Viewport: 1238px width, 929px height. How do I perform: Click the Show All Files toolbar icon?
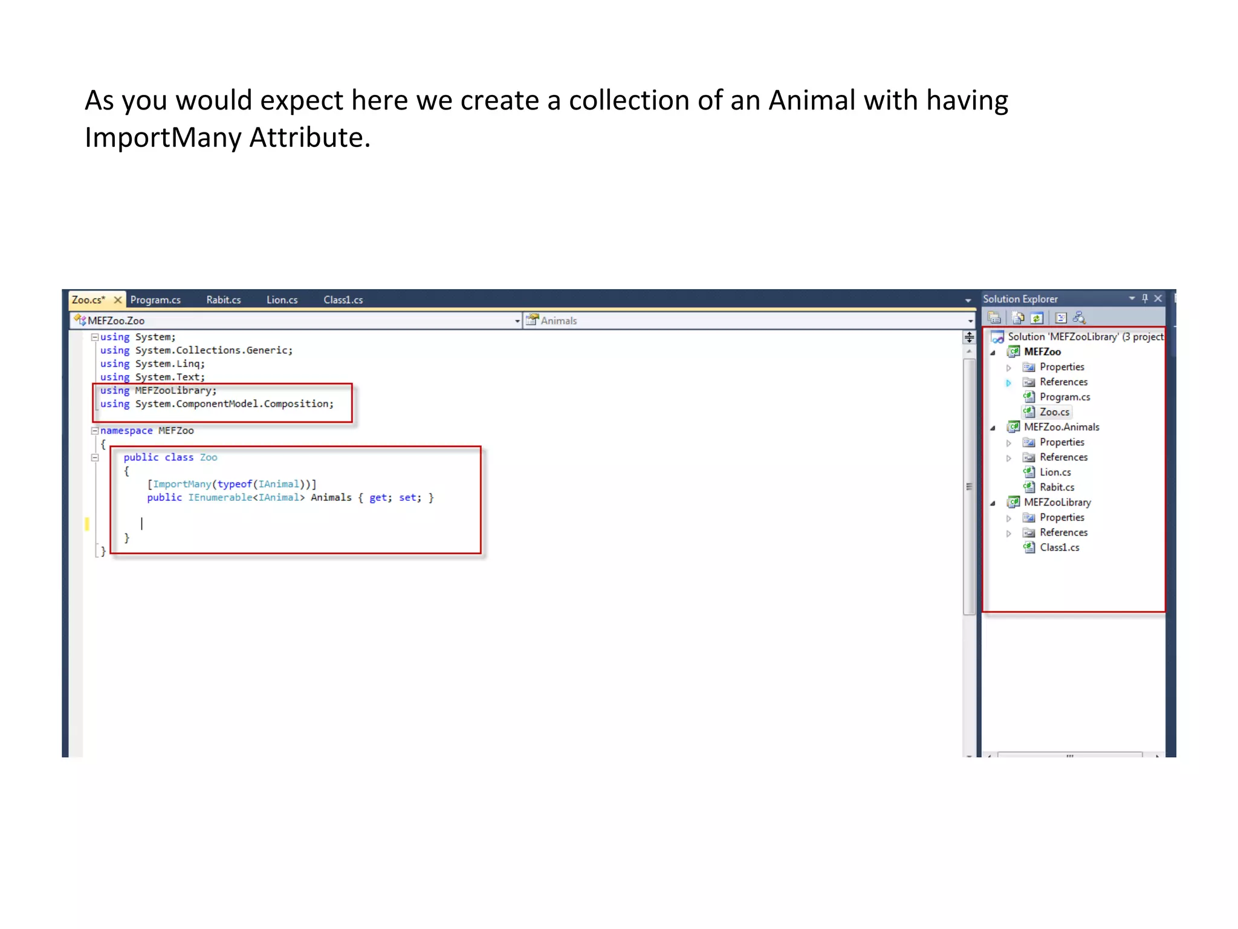click(x=1018, y=318)
